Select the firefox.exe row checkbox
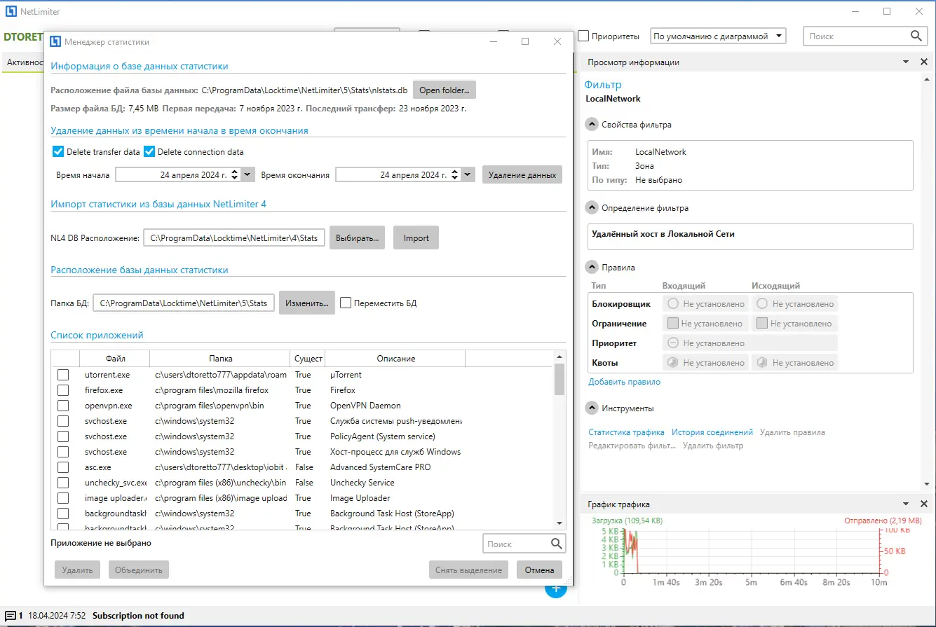936x627 pixels. click(63, 390)
